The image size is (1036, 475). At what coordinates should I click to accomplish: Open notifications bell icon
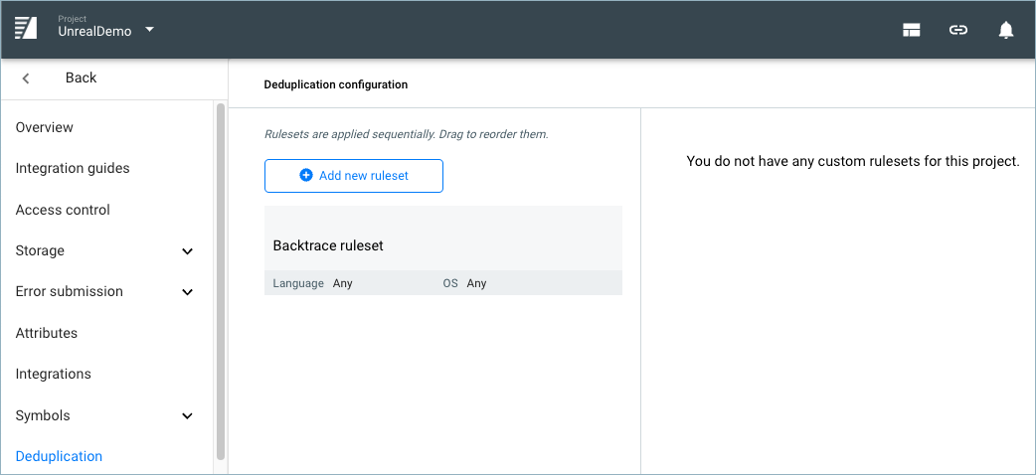click(1005, 30)
